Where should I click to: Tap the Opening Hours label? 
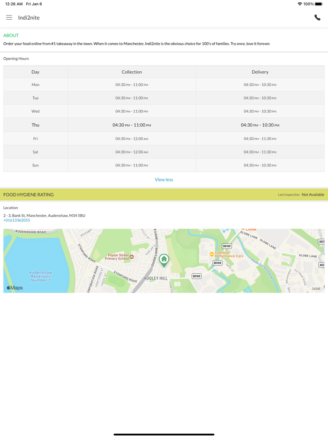[16, 59]
